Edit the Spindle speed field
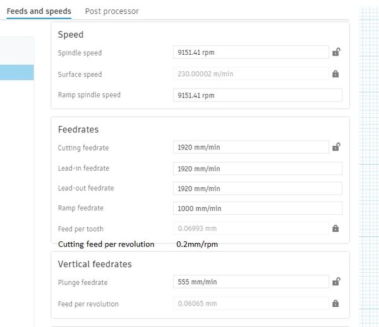Screen dimensions: 379x327 [x=251, y=52]
